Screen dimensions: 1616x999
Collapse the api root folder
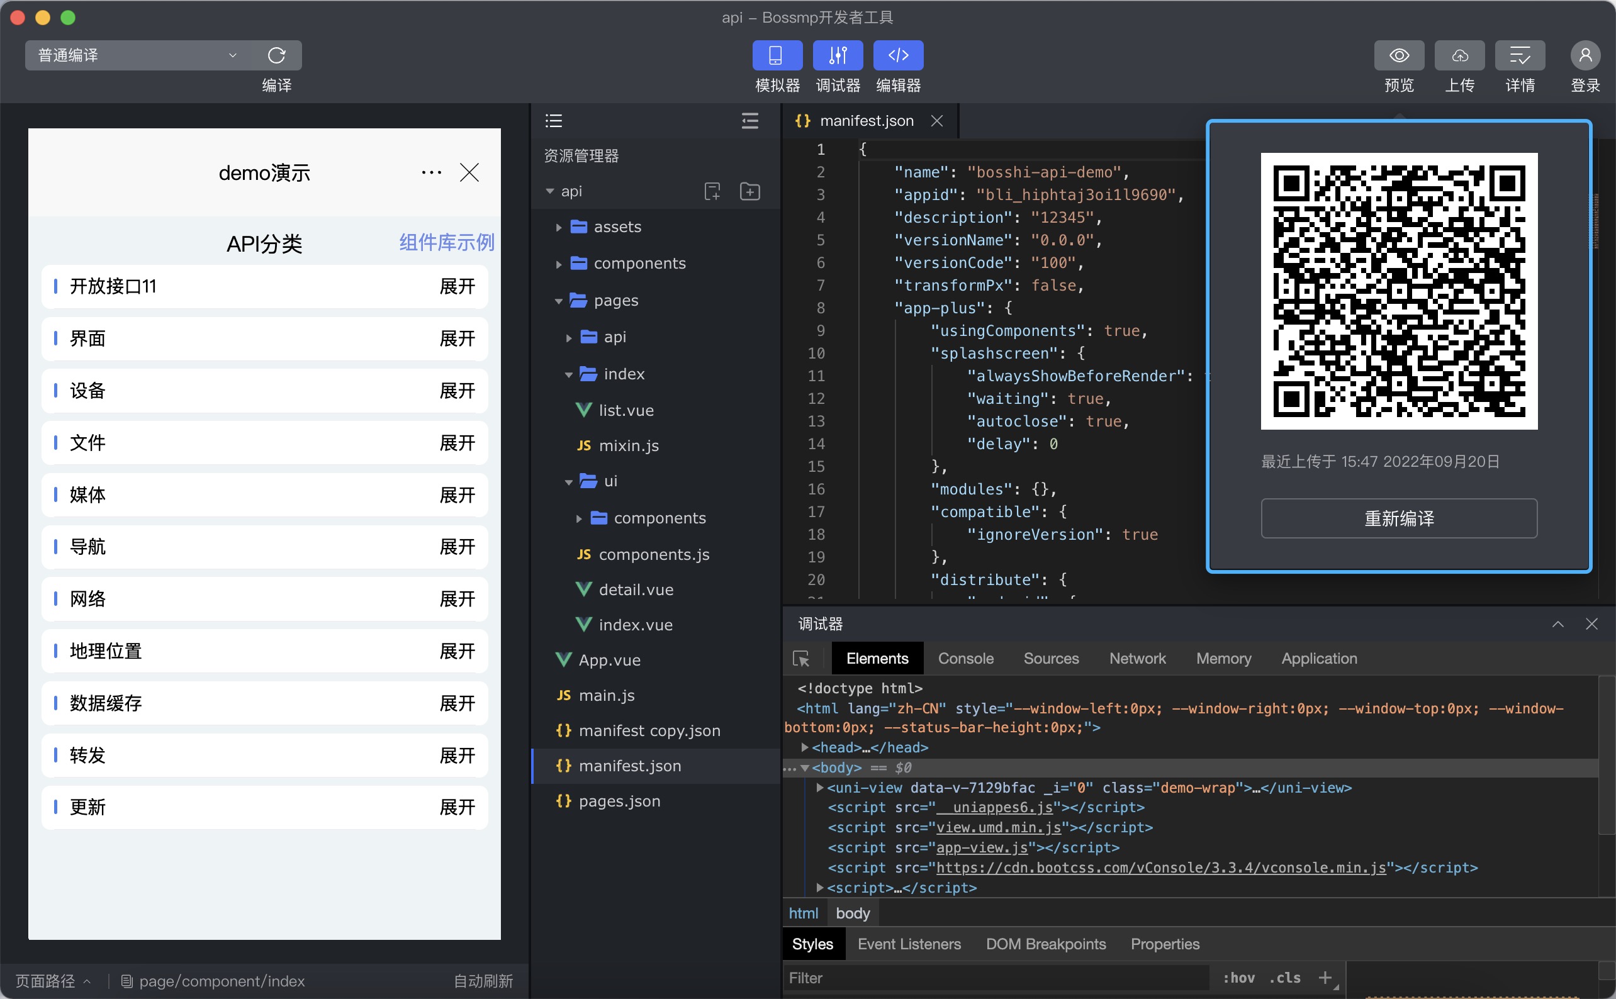pos(550,192)
